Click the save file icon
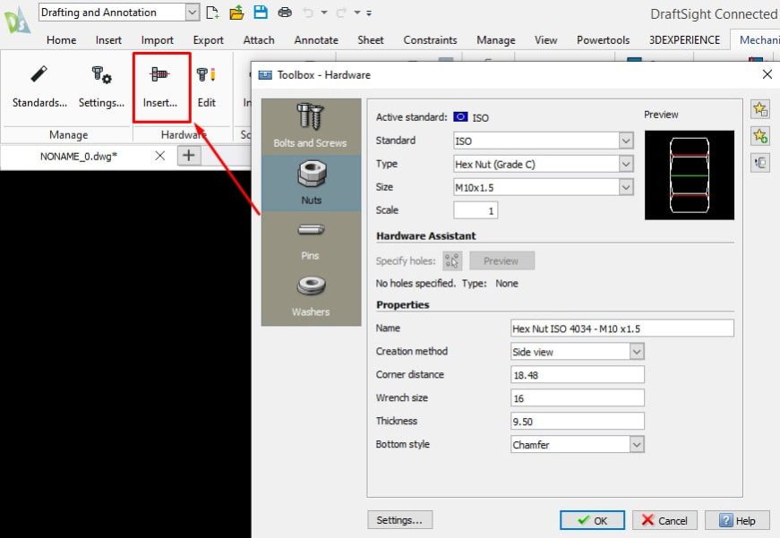The width and height of the screenshot is (780, 538). coord(260,13)
